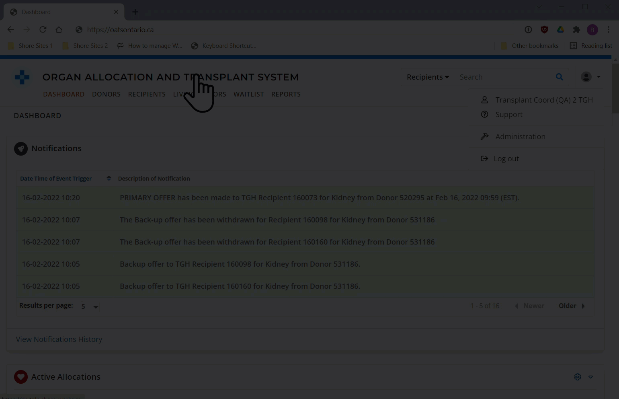
Task: Click the Notifications rocket icon
Action: [x=21, y=149]
